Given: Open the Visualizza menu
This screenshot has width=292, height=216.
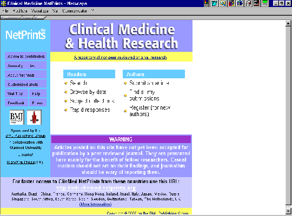Looking at the screenshot, I should 39,11.
